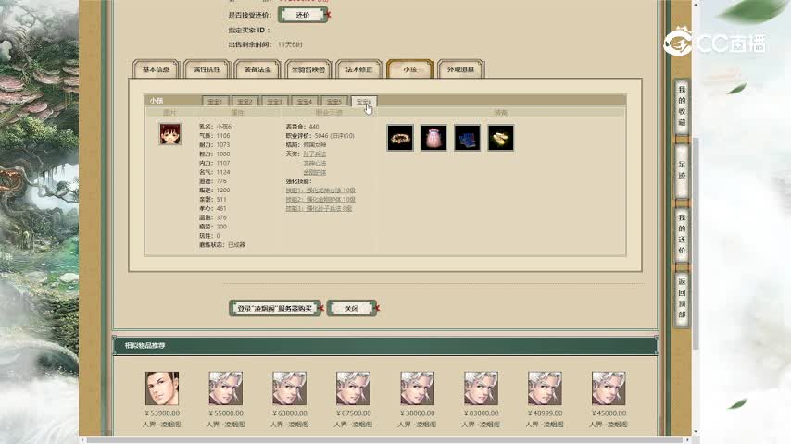The width and height of the screenshot is (791, 444).
Task: Open the ¥83000.00 recommended character portrait
Action: [x=481, y=388]
